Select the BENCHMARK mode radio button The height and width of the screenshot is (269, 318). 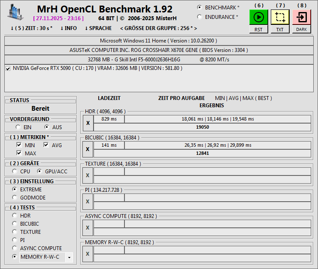click(x=200, y=7)
